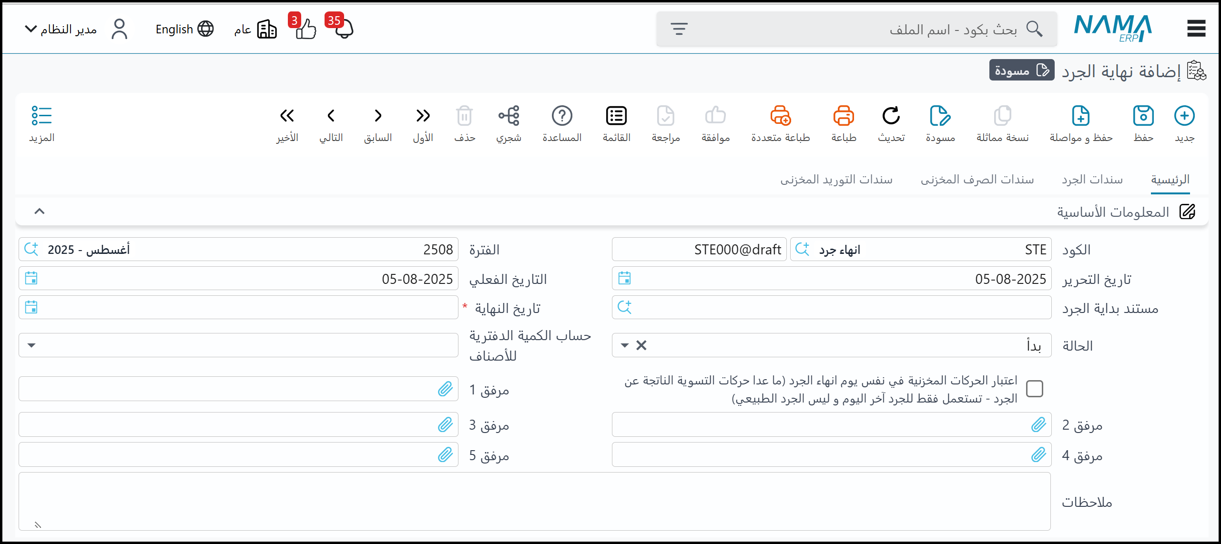The image size is (1221, 544).
Task: Click the Save (حفظ) toolbar icon
Action: tap(1143, 116)
